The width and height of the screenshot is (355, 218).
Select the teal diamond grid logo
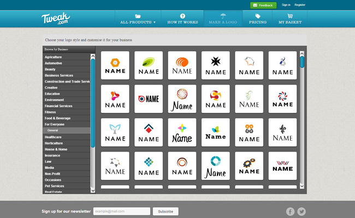[149, 166]
